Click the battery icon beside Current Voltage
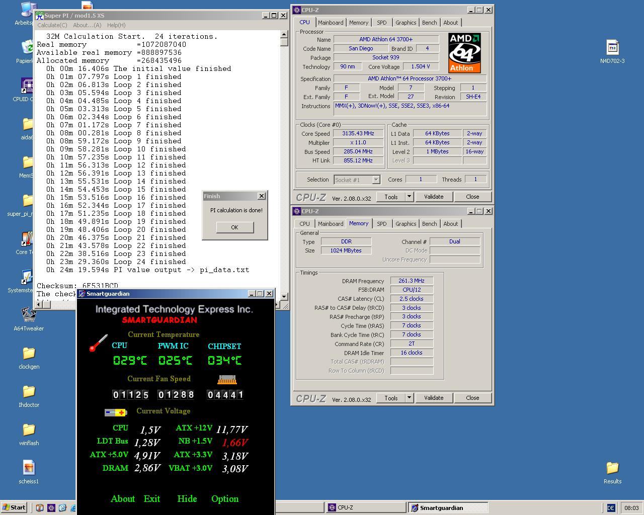644x515 pixels. click(116, 412)
